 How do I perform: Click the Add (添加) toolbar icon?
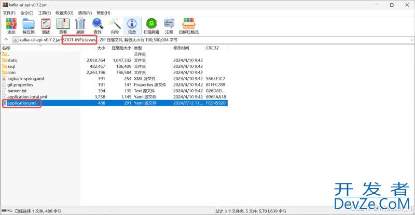pyautogui.click(x=11, y=26)
